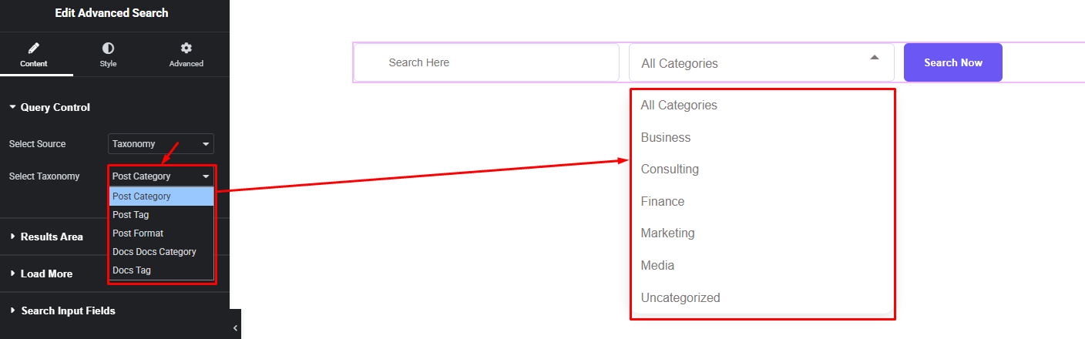Click the Advanced gear icon
Image resolution: width=1085 pixels, height=339 pixels.
186,49
